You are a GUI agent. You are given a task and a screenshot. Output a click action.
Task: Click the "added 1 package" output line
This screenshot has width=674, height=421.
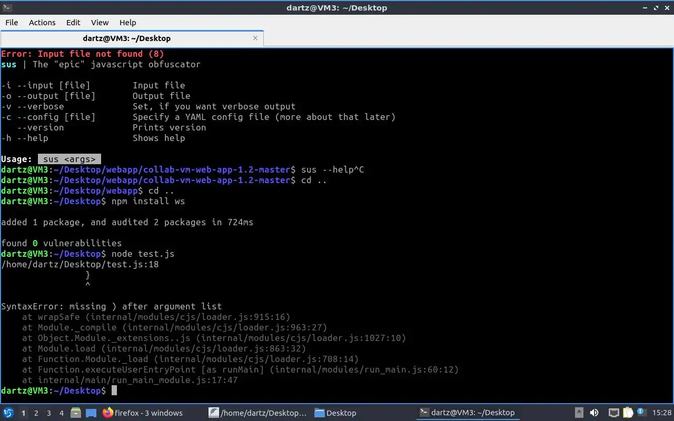pyautogui.click(x=127, y=222)
